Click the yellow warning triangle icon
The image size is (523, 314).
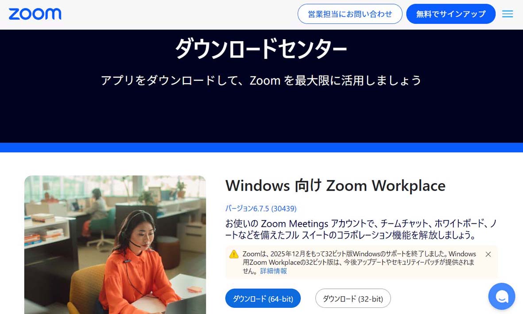[234, 254]
